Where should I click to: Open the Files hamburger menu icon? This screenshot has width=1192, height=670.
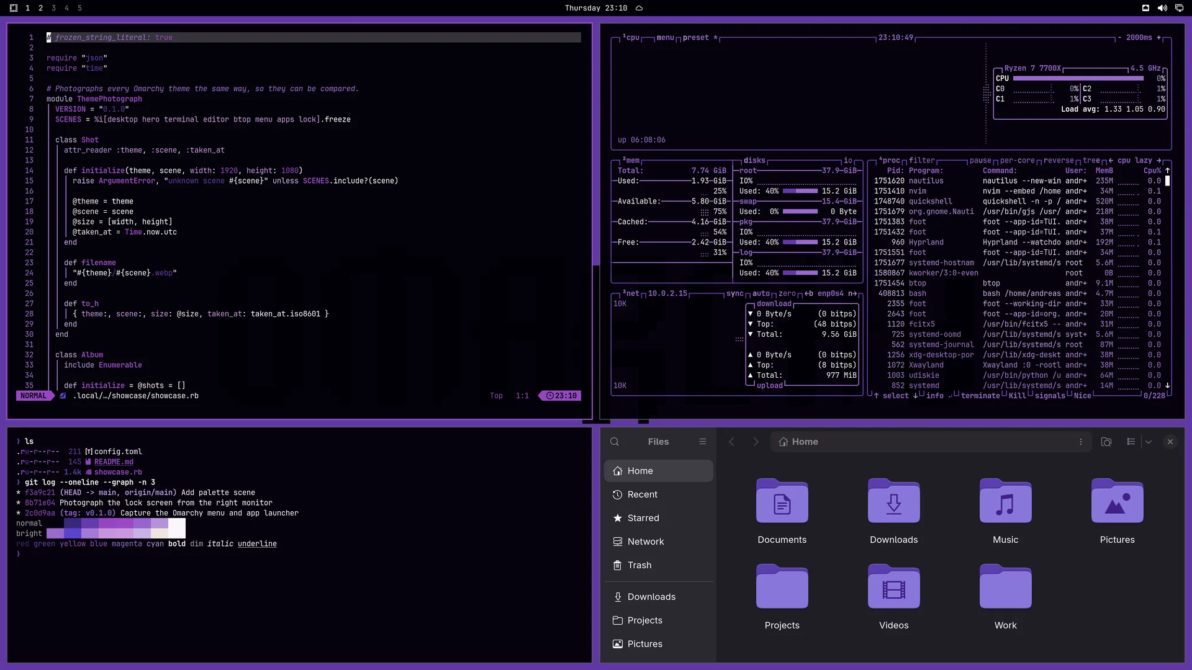[x=703, y=442]
